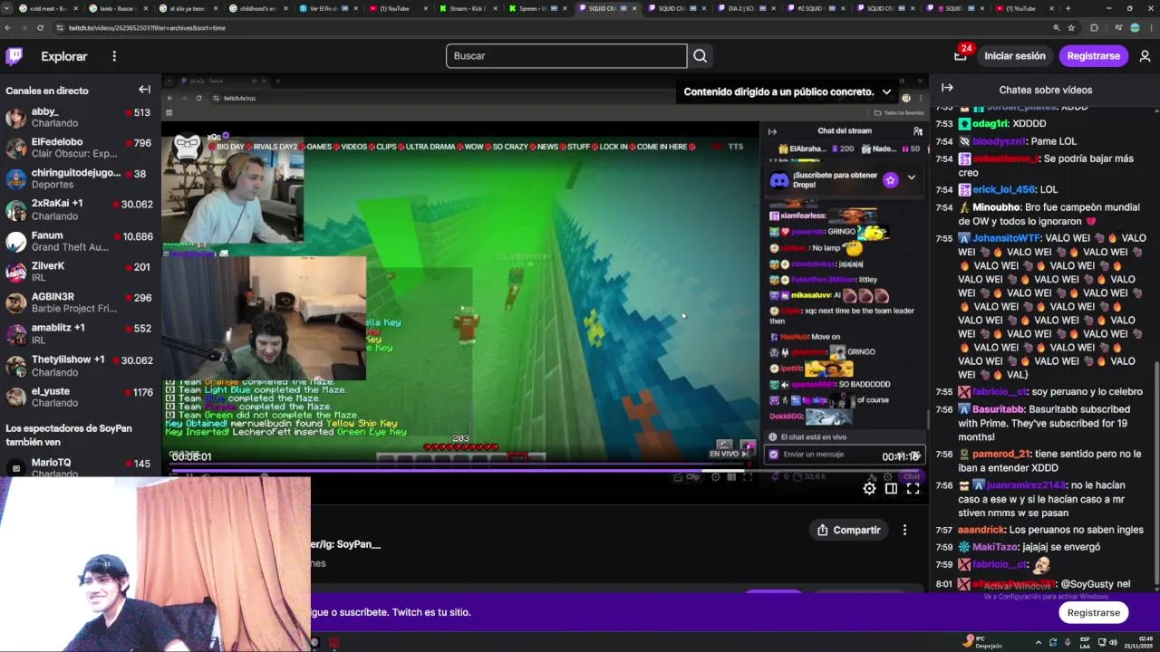Select the amablitz channel row

80,333
